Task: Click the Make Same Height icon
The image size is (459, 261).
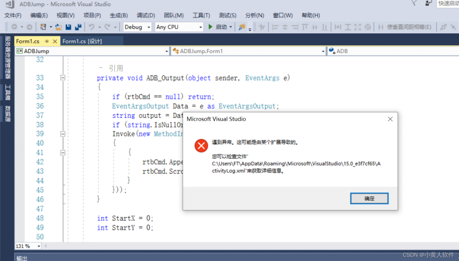Action: [348, 27]
